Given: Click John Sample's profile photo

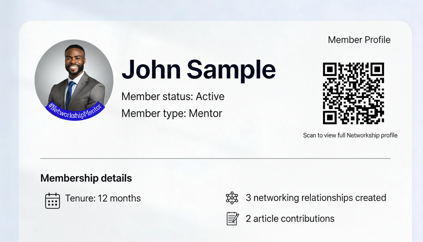Looking at the screenshot, I should 74,80.
